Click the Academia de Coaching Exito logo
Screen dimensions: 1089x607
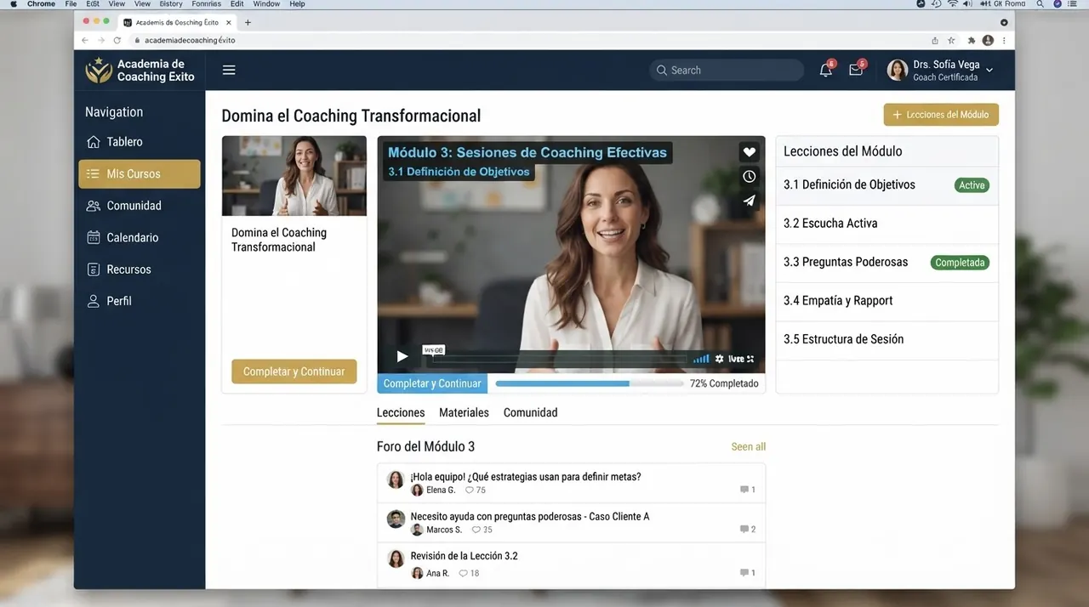(140, 70)
